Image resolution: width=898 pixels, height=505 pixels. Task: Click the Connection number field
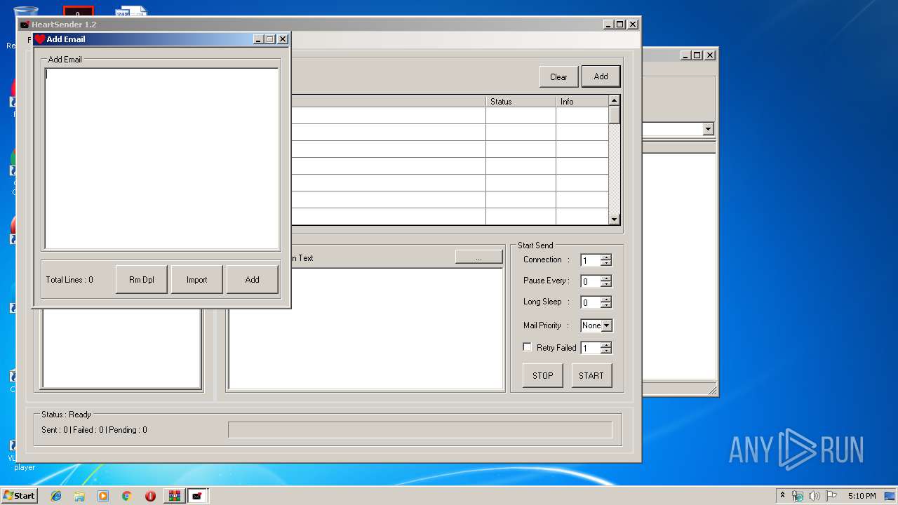[591, 260]
